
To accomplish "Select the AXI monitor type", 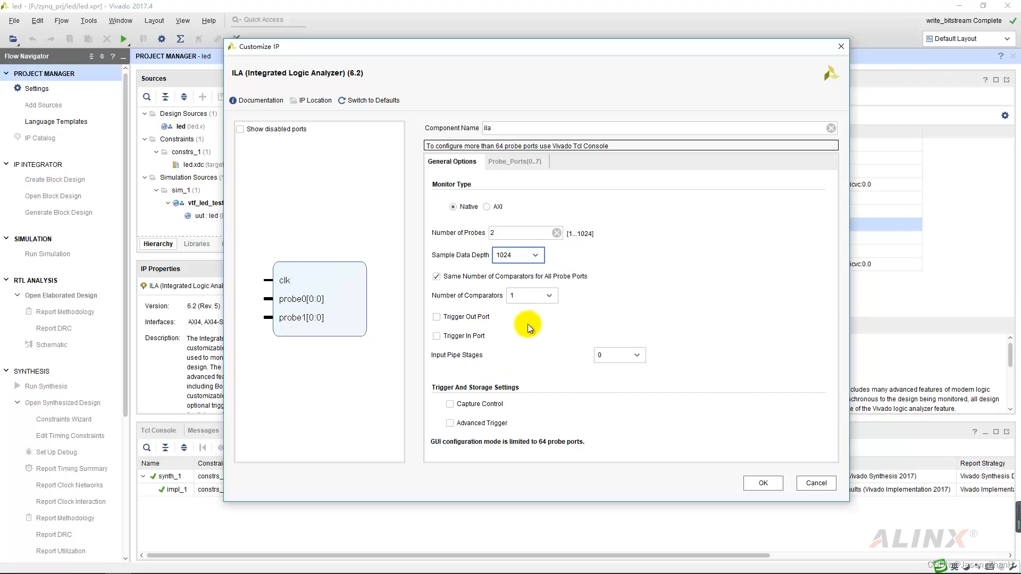I will pyautogui.click(x=487, y=207).
